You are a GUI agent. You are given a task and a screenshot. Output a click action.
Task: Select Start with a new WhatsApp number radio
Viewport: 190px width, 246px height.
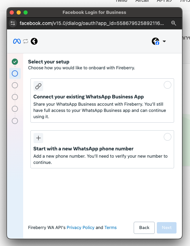tap(168, 137)
